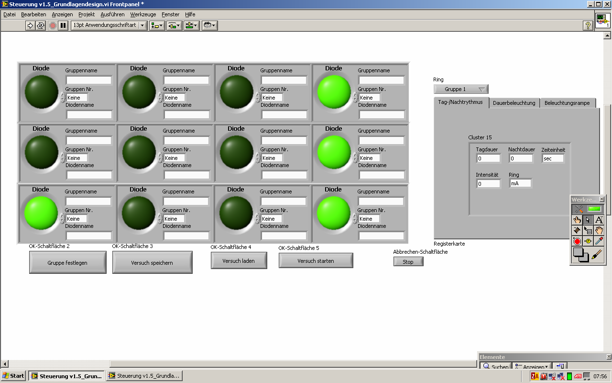Close the Werkzeuge tools palette
The height and width of the screenshot is (383, 612).
pyautogui.click(x=601, y=199)
